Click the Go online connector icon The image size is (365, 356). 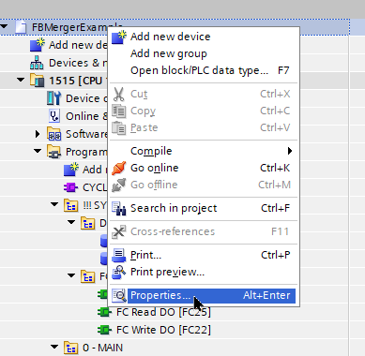(x=119, y=168)
